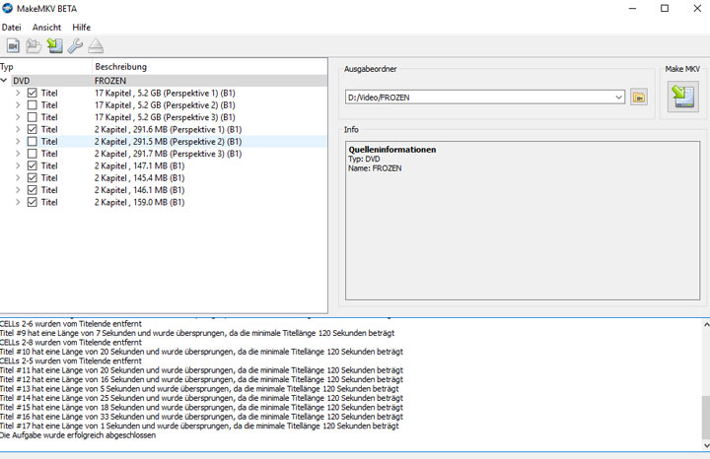Screen dimensions: 710x459
Task: Click the save-to-MKV toolbar icon
Action: [x=55, y=45]
